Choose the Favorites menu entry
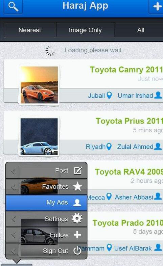The width and height of the screenshot is (163, 266). pos(46,187)
